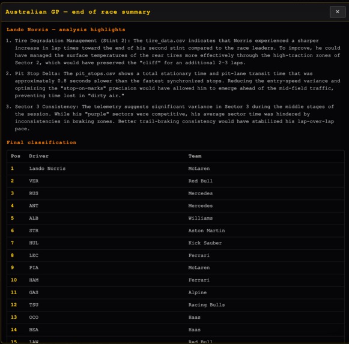Click the 'Ferrari' team cell in HAM row
The width and height of the screenshot is (349, 344).
coord(199,280)
